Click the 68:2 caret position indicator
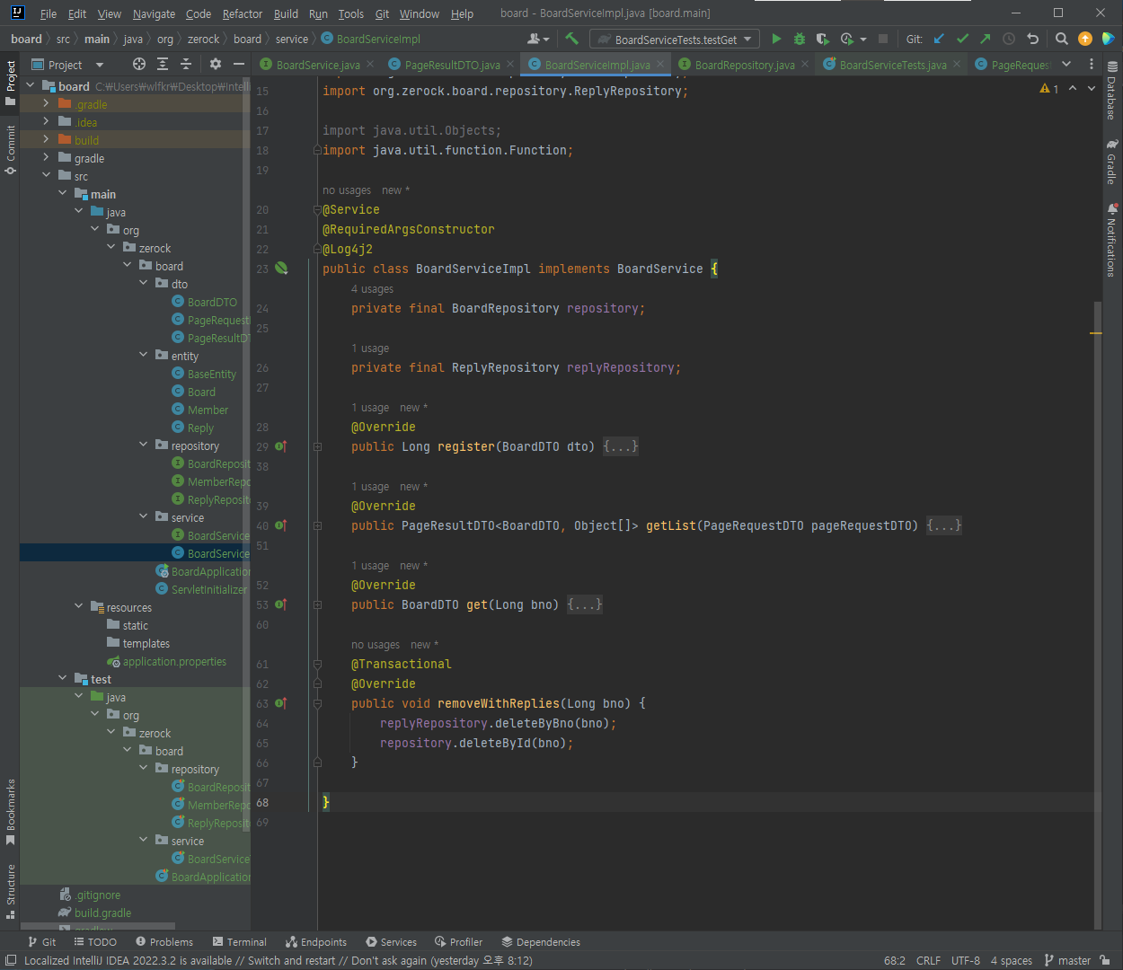 (895, 960)
